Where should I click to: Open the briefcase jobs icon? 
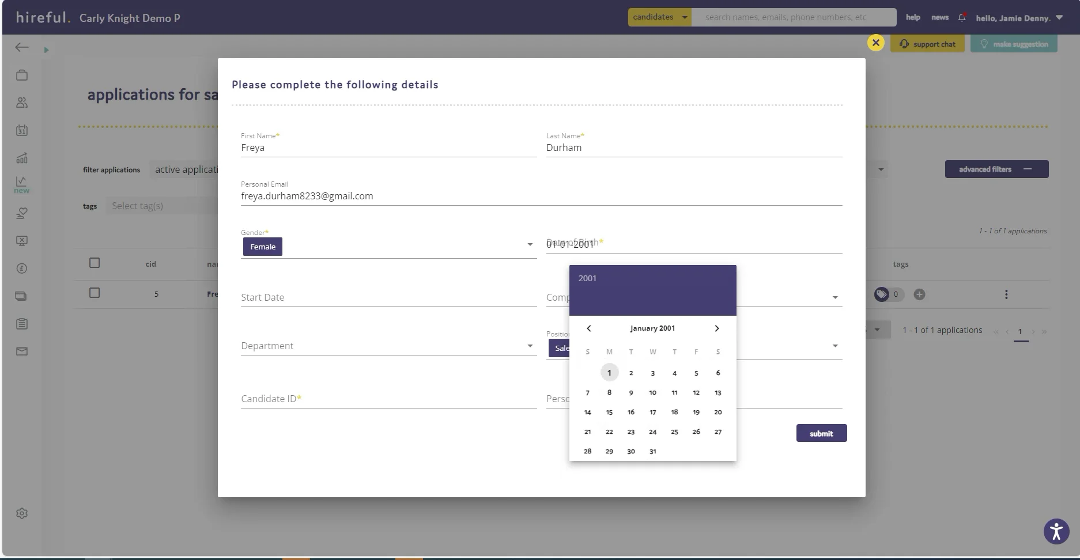click(22, 75)
